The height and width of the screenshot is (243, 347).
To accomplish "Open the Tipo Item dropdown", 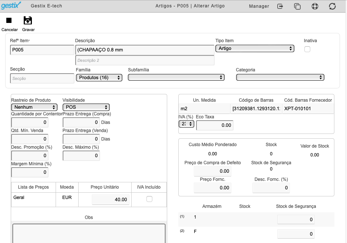I will tap(255, 48).
